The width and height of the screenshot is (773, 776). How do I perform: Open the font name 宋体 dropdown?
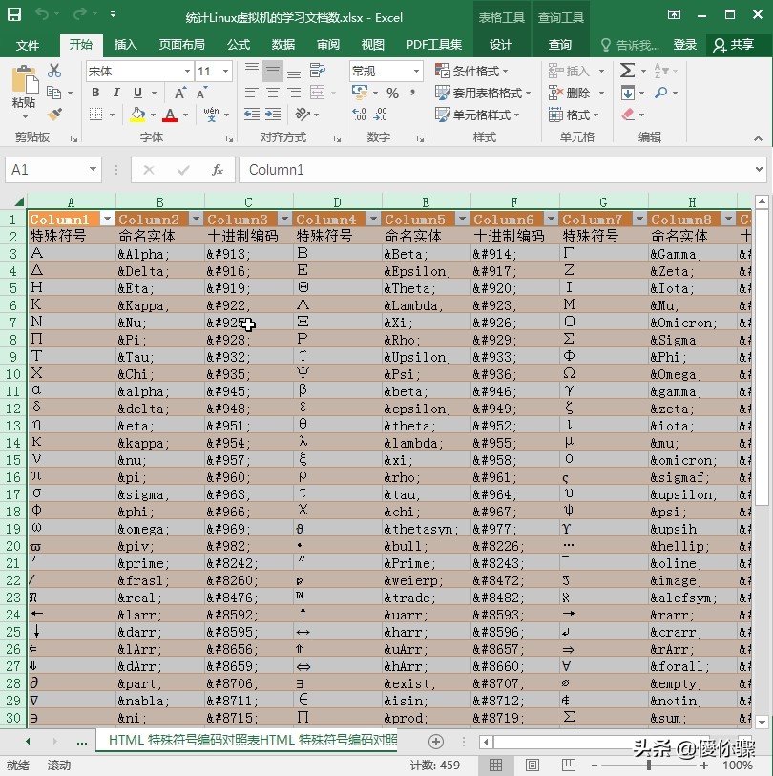coord(188,72)
